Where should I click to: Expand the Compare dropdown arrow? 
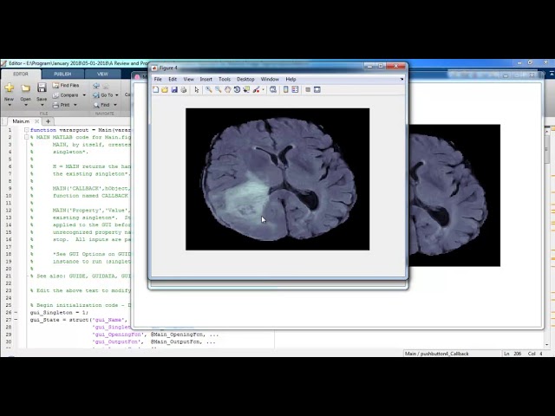[x=84, y=95]
